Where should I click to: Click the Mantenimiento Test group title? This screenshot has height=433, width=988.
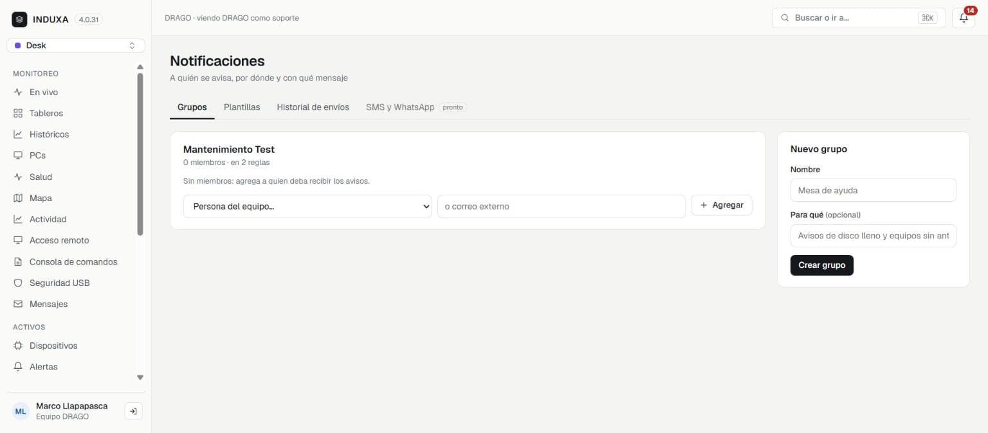pos(229,150)
